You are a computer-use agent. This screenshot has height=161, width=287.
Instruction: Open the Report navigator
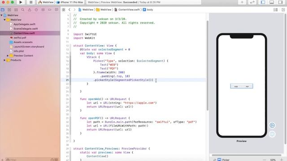tap(57, 10)
